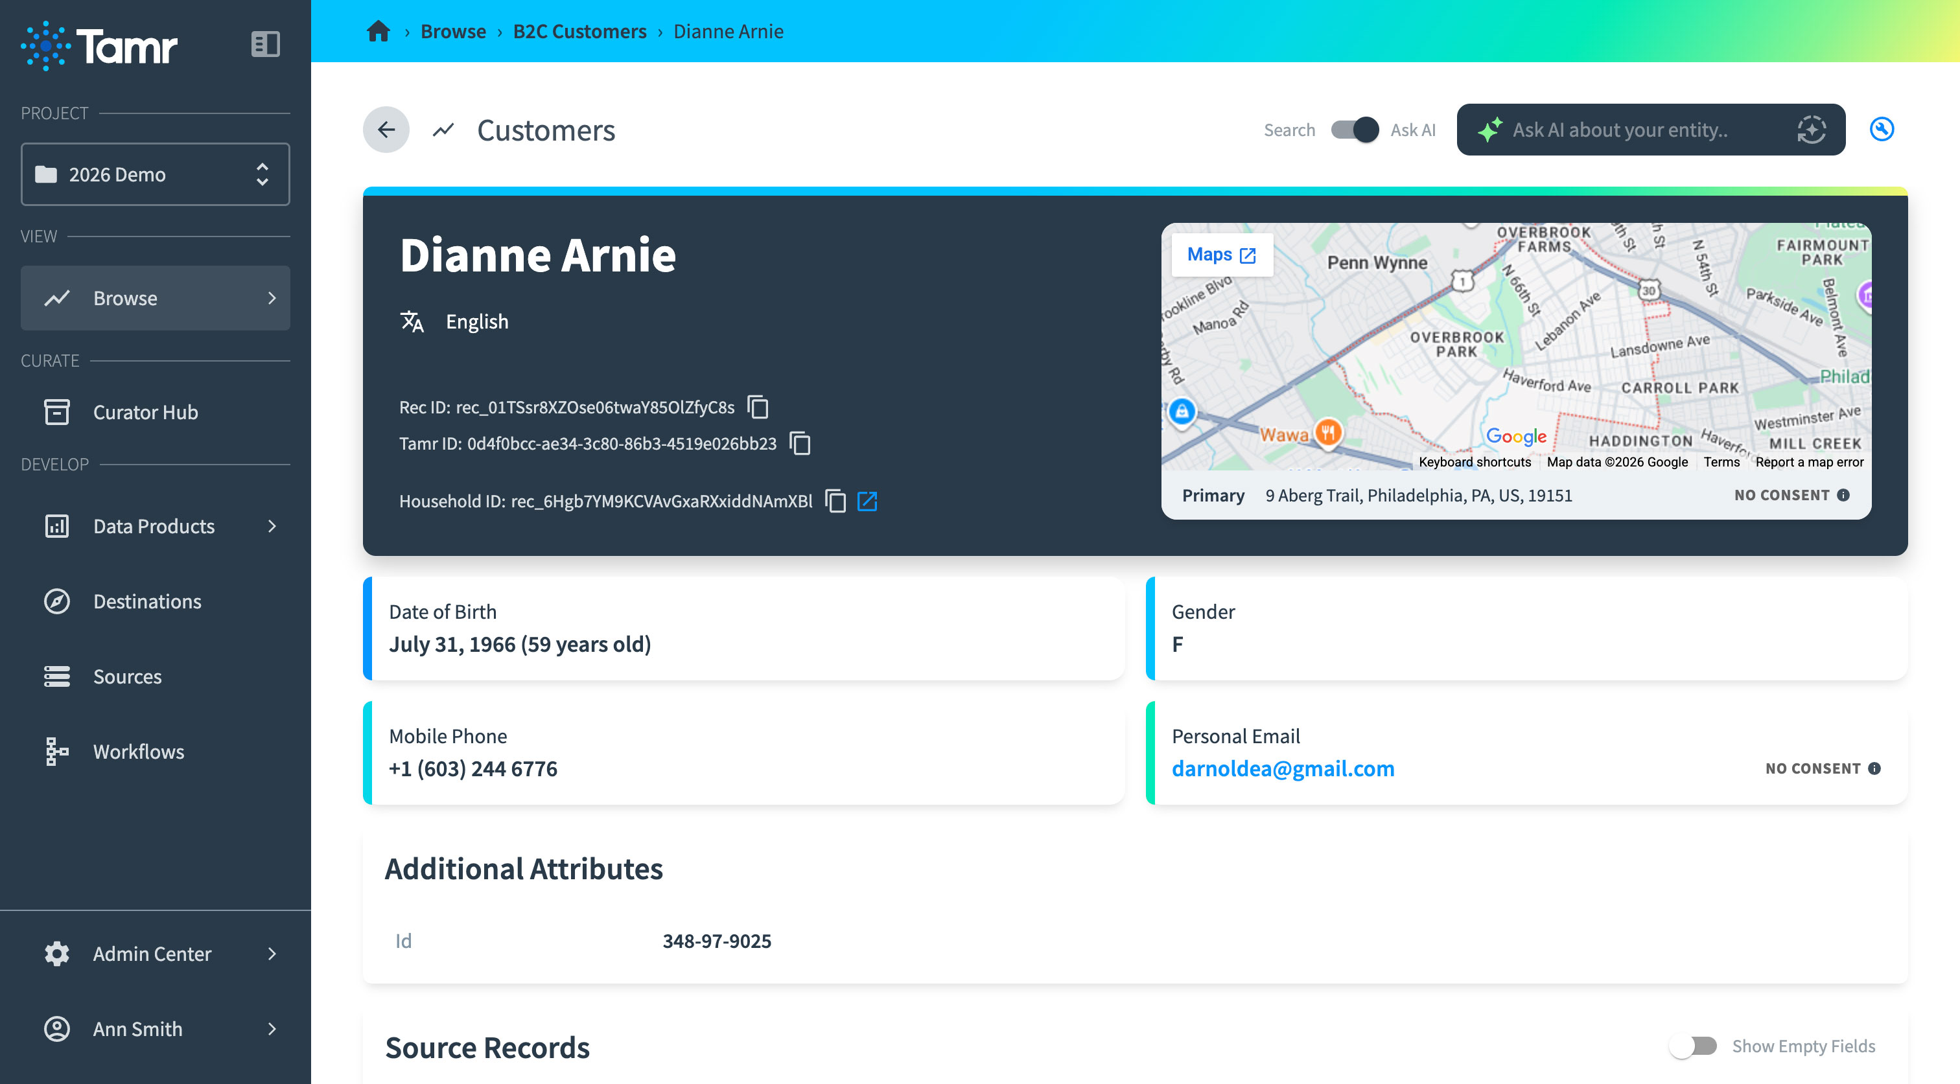Click B2C Customers breadcrumb
The height and width of the screenshot is (1084, 1960).
[580, 31]
